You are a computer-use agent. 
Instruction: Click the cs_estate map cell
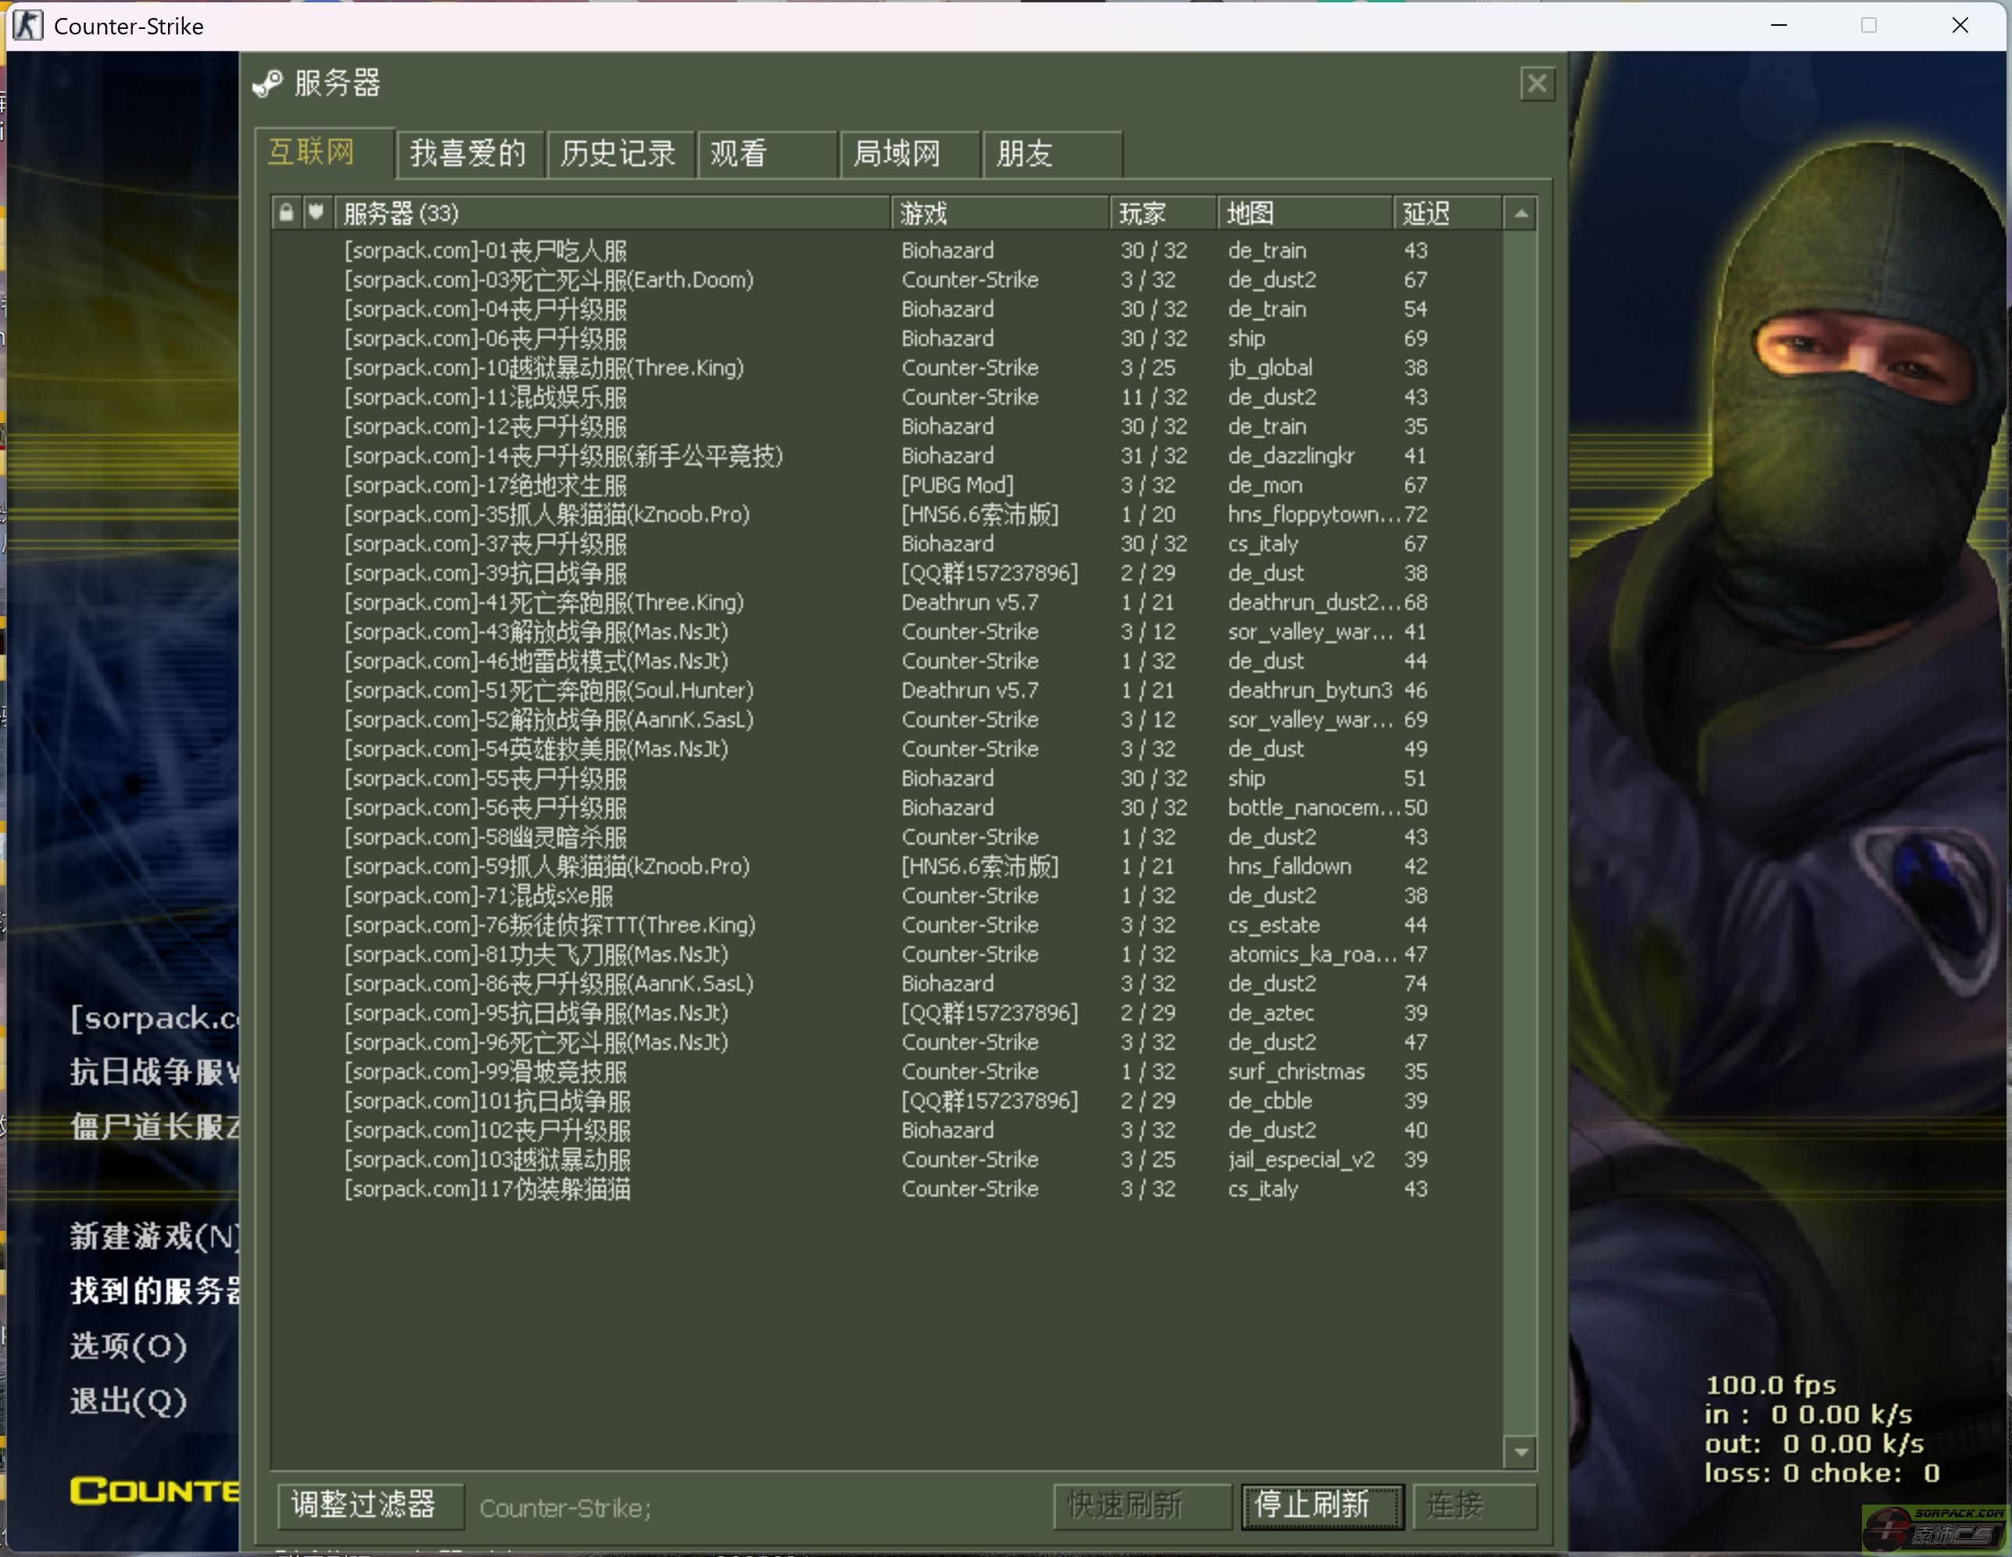pos(1273,924)
